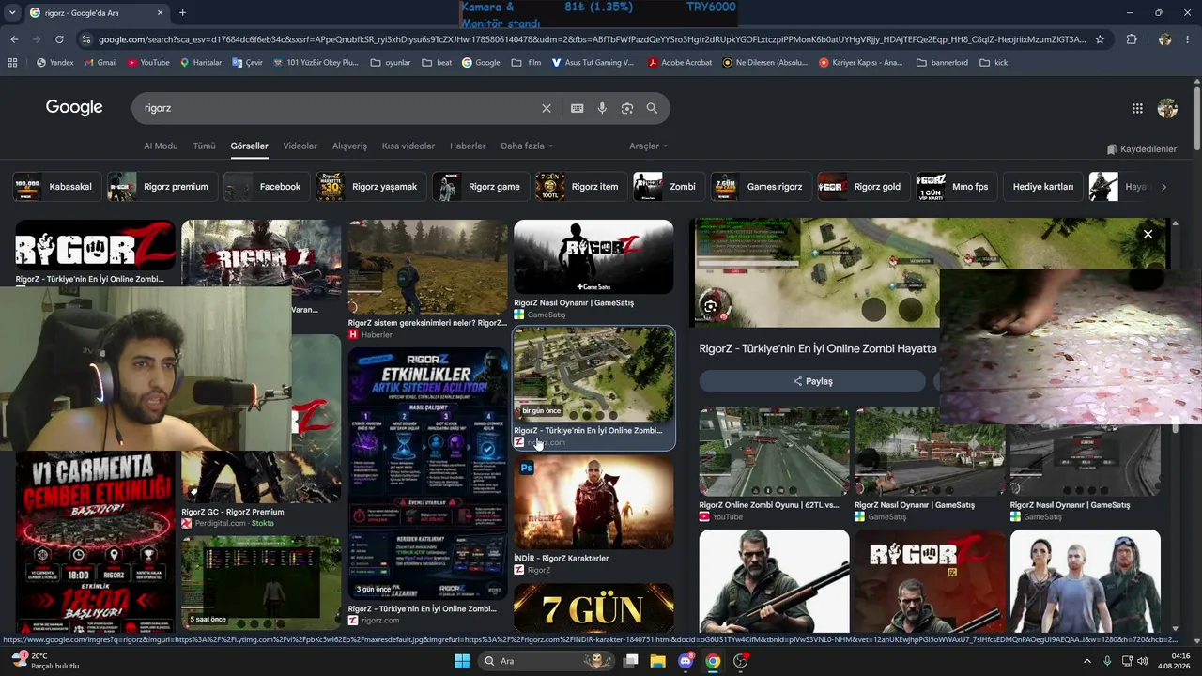Image resolution: width=1202 pixels, height=676 pixels.
Task: Open Chrome from the taskbar
Action: tap(714, 661)
